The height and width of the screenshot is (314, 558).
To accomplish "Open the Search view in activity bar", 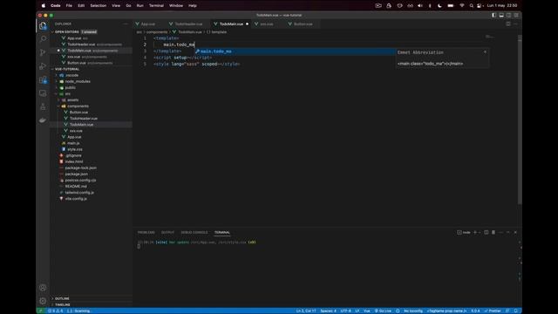I will click(43, 38).
